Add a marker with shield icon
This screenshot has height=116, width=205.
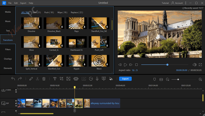point(155,79)
